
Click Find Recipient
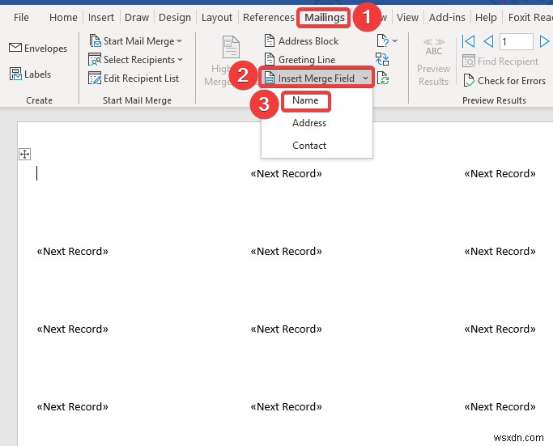click(x=501, y=62)
